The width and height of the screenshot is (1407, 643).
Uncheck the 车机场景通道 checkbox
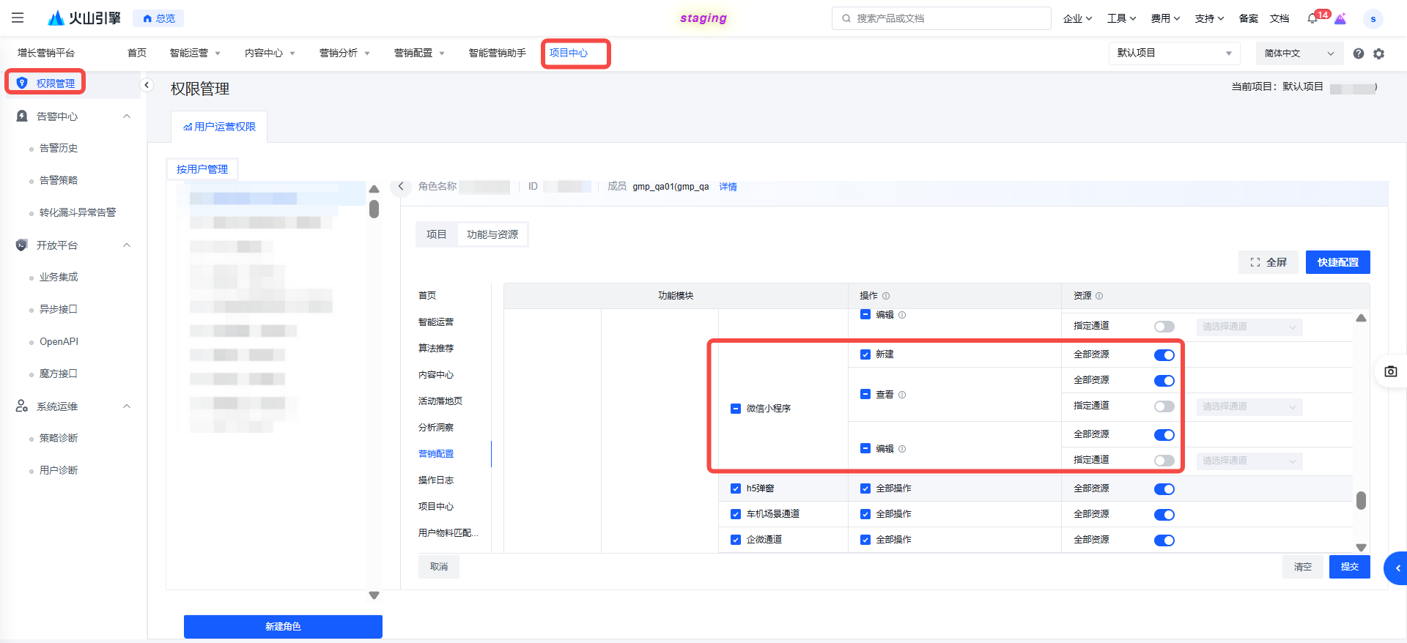tap(736, 514)
